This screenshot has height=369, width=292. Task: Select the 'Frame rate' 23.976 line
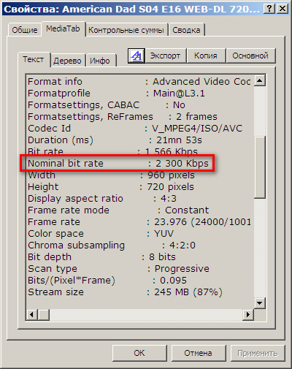coord(139,222)
